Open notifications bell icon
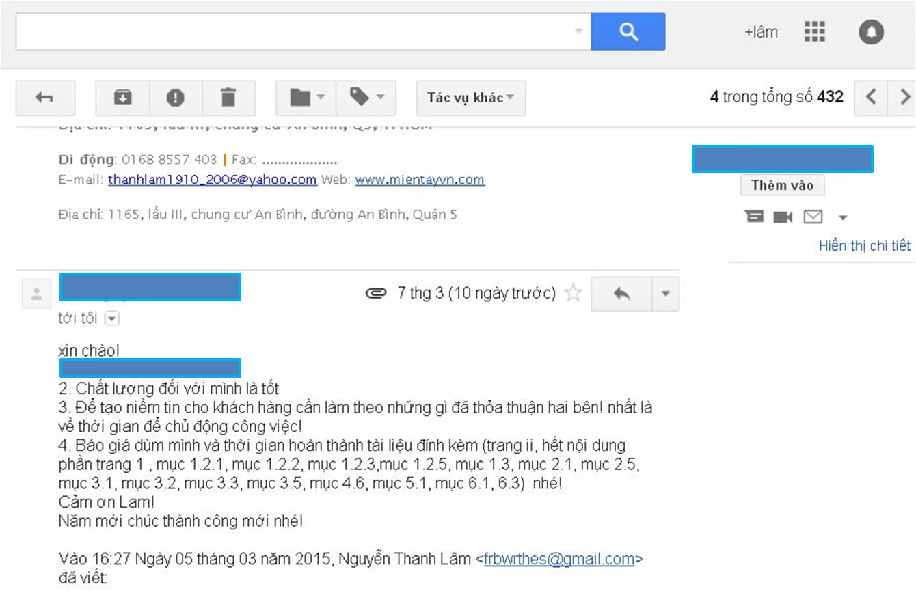916x593 pixels. [871, 31]
